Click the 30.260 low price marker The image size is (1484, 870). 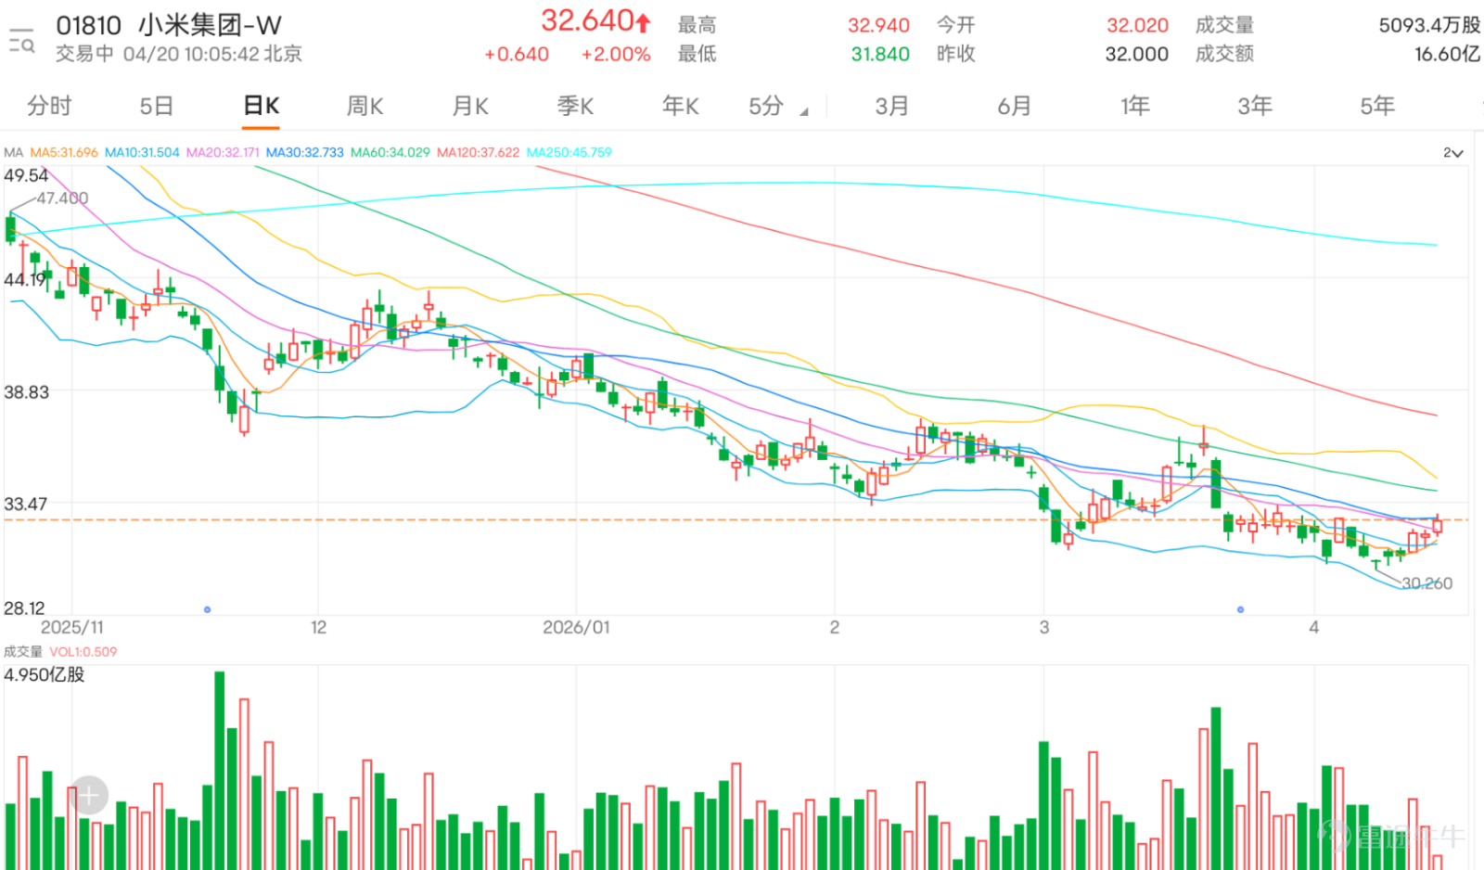(x=1426, y=583)
